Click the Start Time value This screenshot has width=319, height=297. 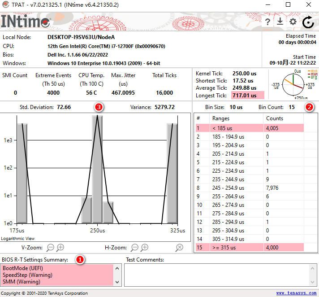click(293, 63)
